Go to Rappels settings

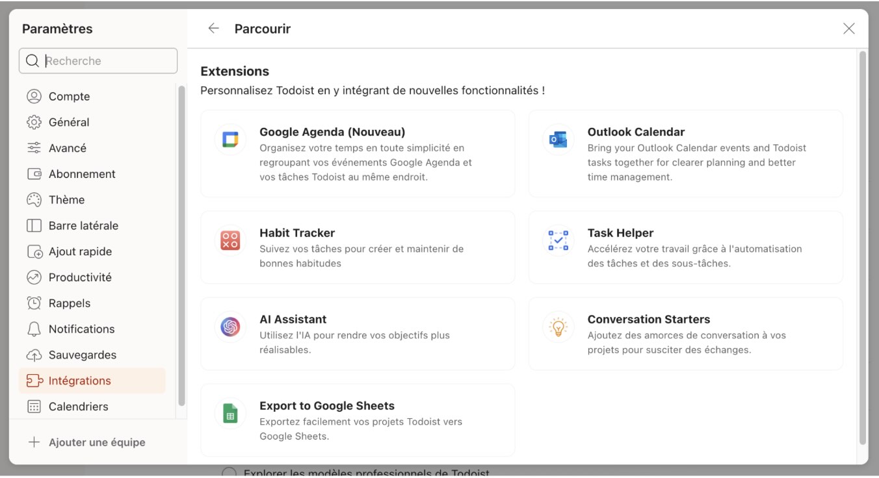[x=92, y=303]
